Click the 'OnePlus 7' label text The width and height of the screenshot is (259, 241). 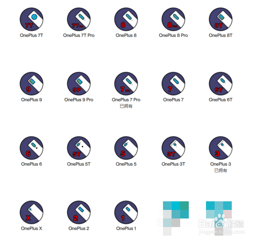[x=173, y=100]
